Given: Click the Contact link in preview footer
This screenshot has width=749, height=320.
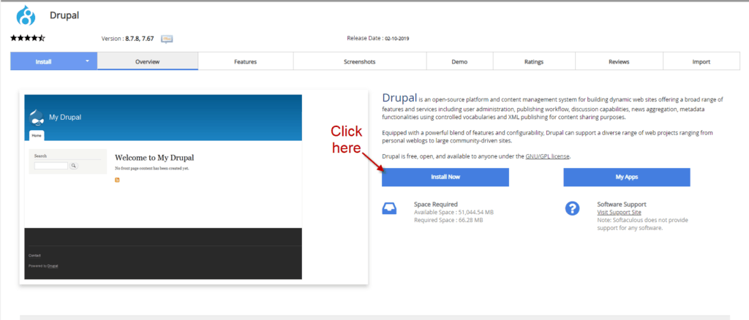Looking at the screenshot, I should 35,256.
